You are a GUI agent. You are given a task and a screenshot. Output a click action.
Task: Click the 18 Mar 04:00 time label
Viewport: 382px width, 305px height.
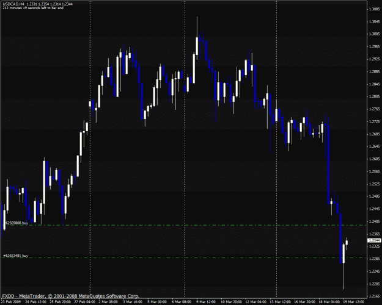click(x=329, y=302)
